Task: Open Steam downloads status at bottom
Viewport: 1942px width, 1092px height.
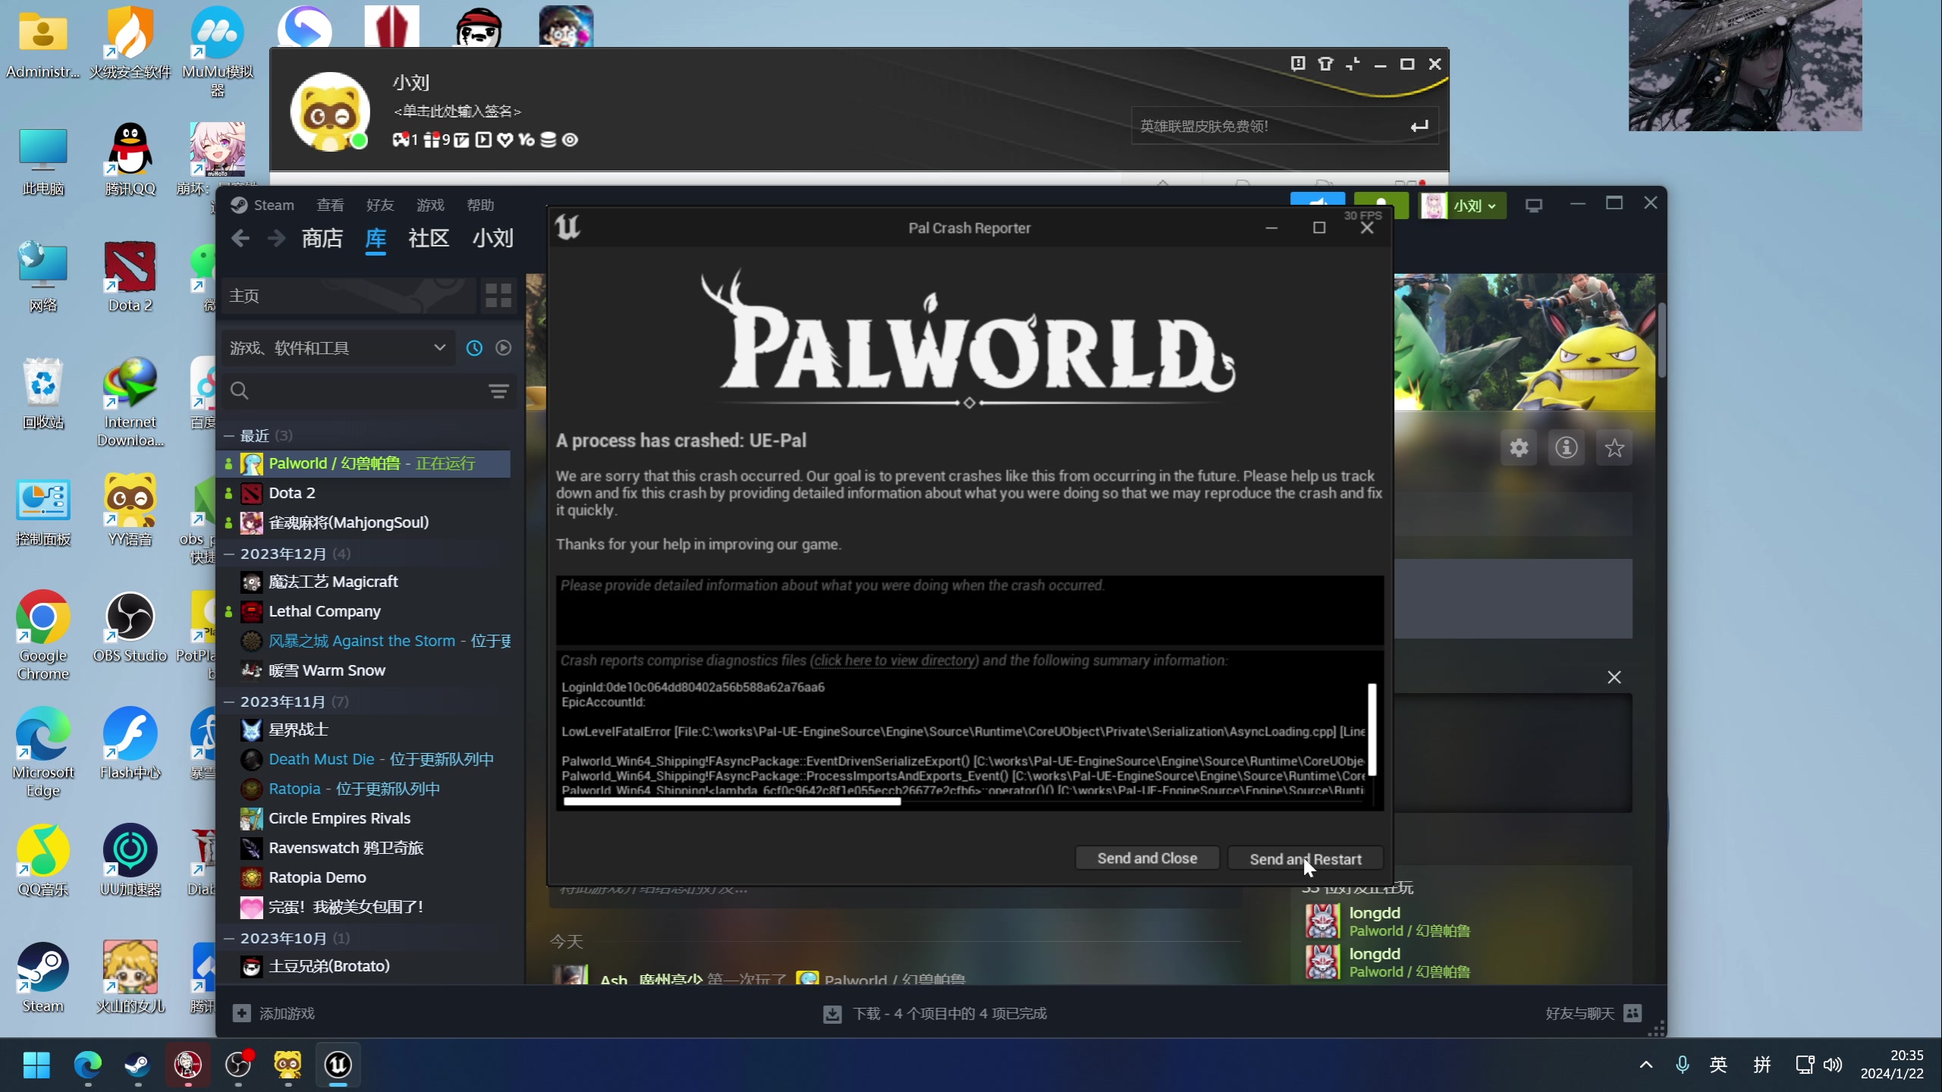Action: [x=935, y=1014]
